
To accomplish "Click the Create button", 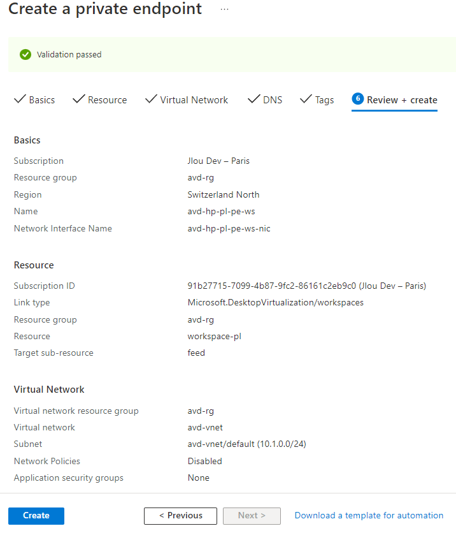I will coord(36,516).
